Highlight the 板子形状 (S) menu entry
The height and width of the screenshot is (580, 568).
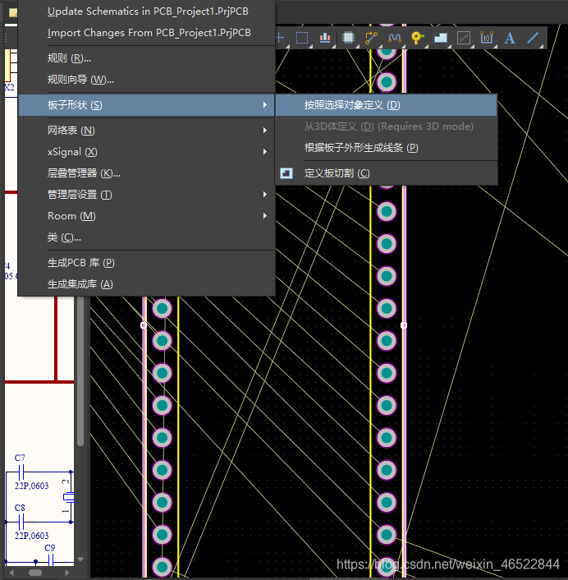point(146,105)
